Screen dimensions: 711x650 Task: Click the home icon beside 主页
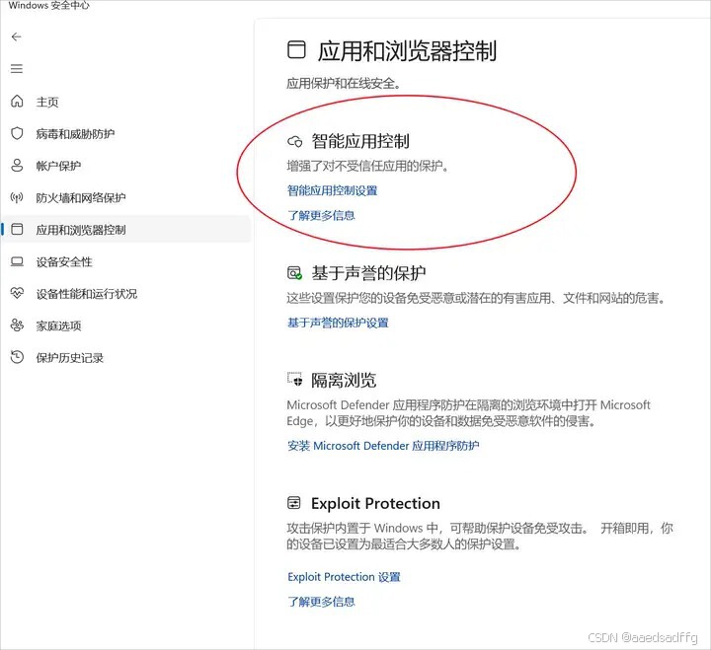pyautogui.click(x=17, y=101)
